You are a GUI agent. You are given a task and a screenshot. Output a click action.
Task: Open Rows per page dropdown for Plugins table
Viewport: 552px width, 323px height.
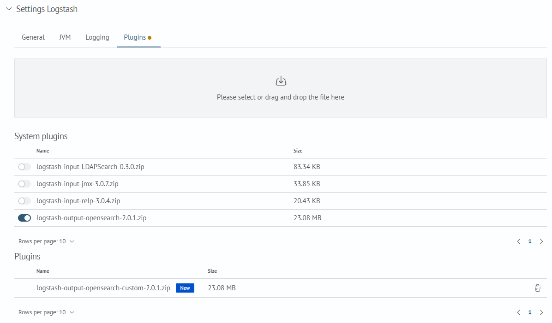pos(46,312)
